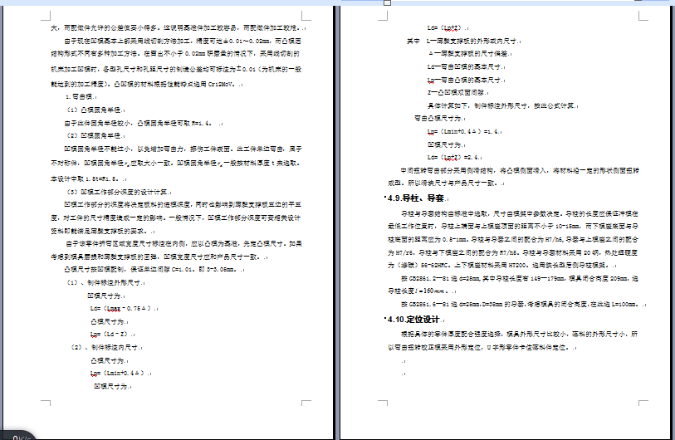This screenshot has width=675, height=440.
Task: Click the formula "Lp=(Ld-Z)"
Action: click(109, 334)
